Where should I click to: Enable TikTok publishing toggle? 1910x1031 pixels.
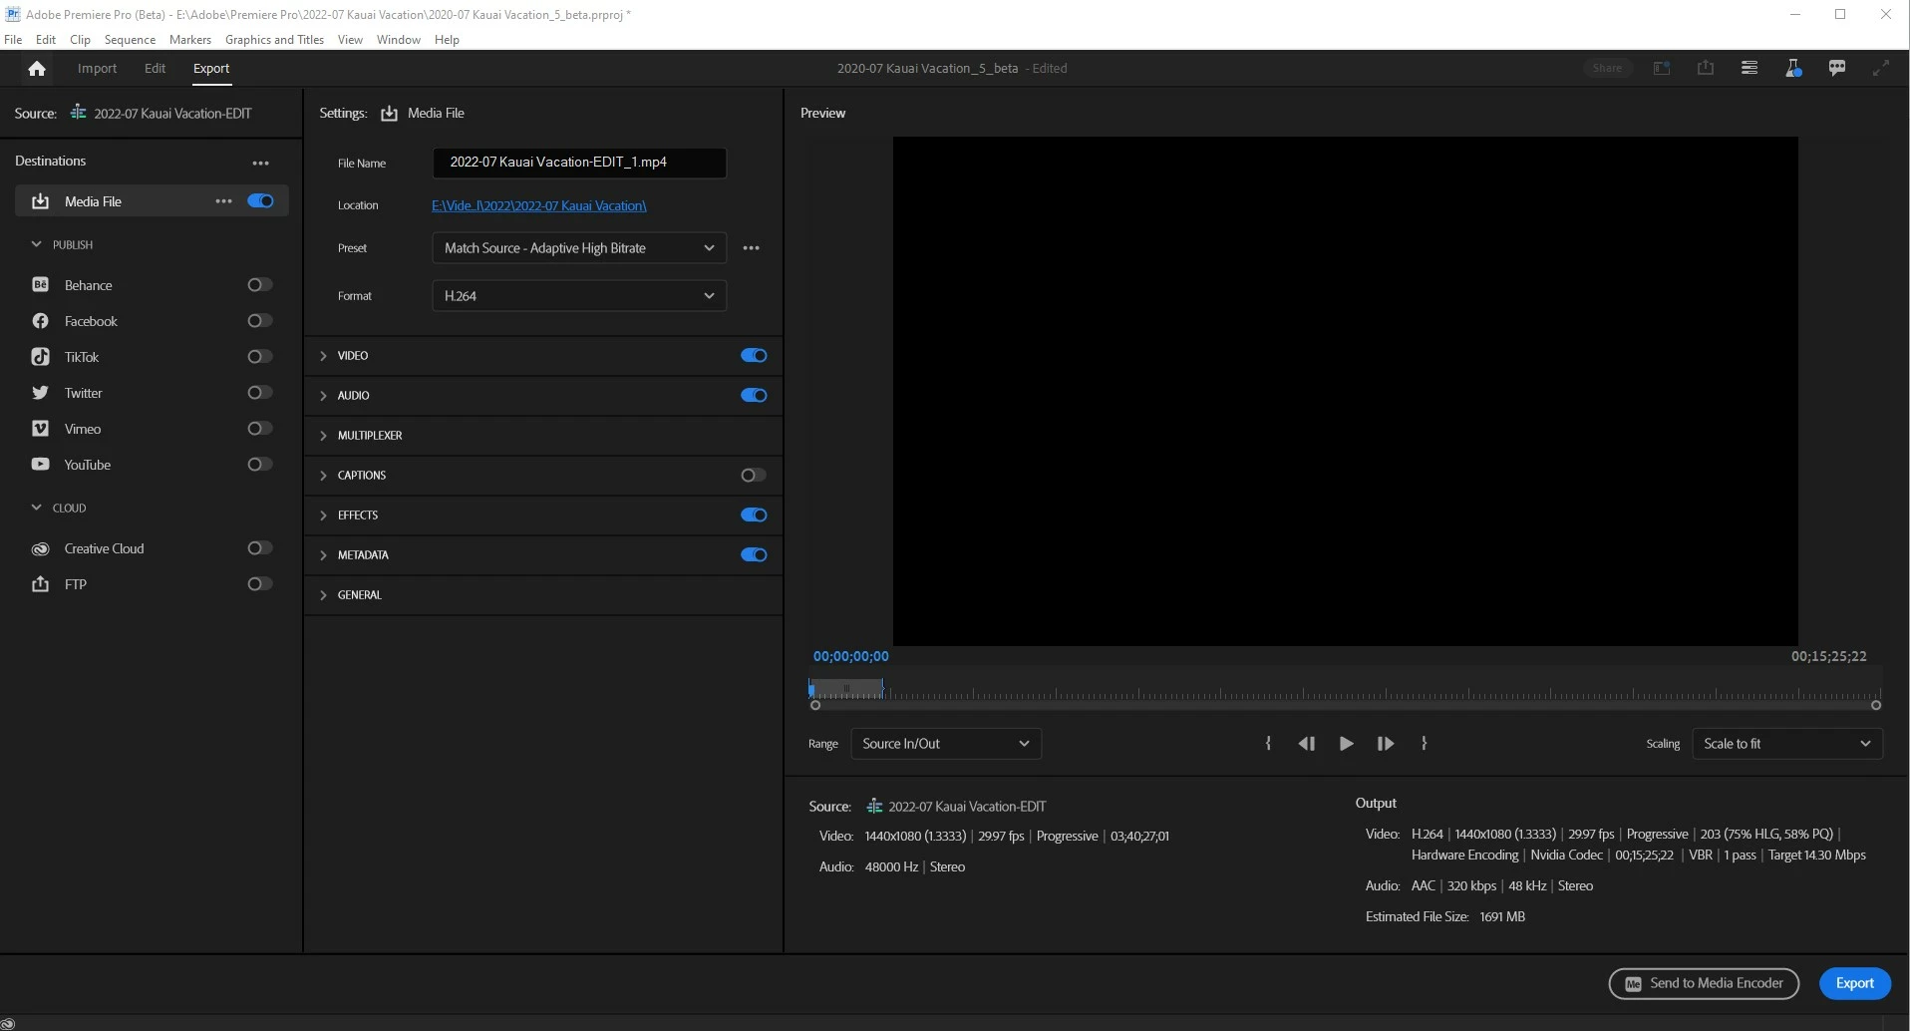point(260,357)
